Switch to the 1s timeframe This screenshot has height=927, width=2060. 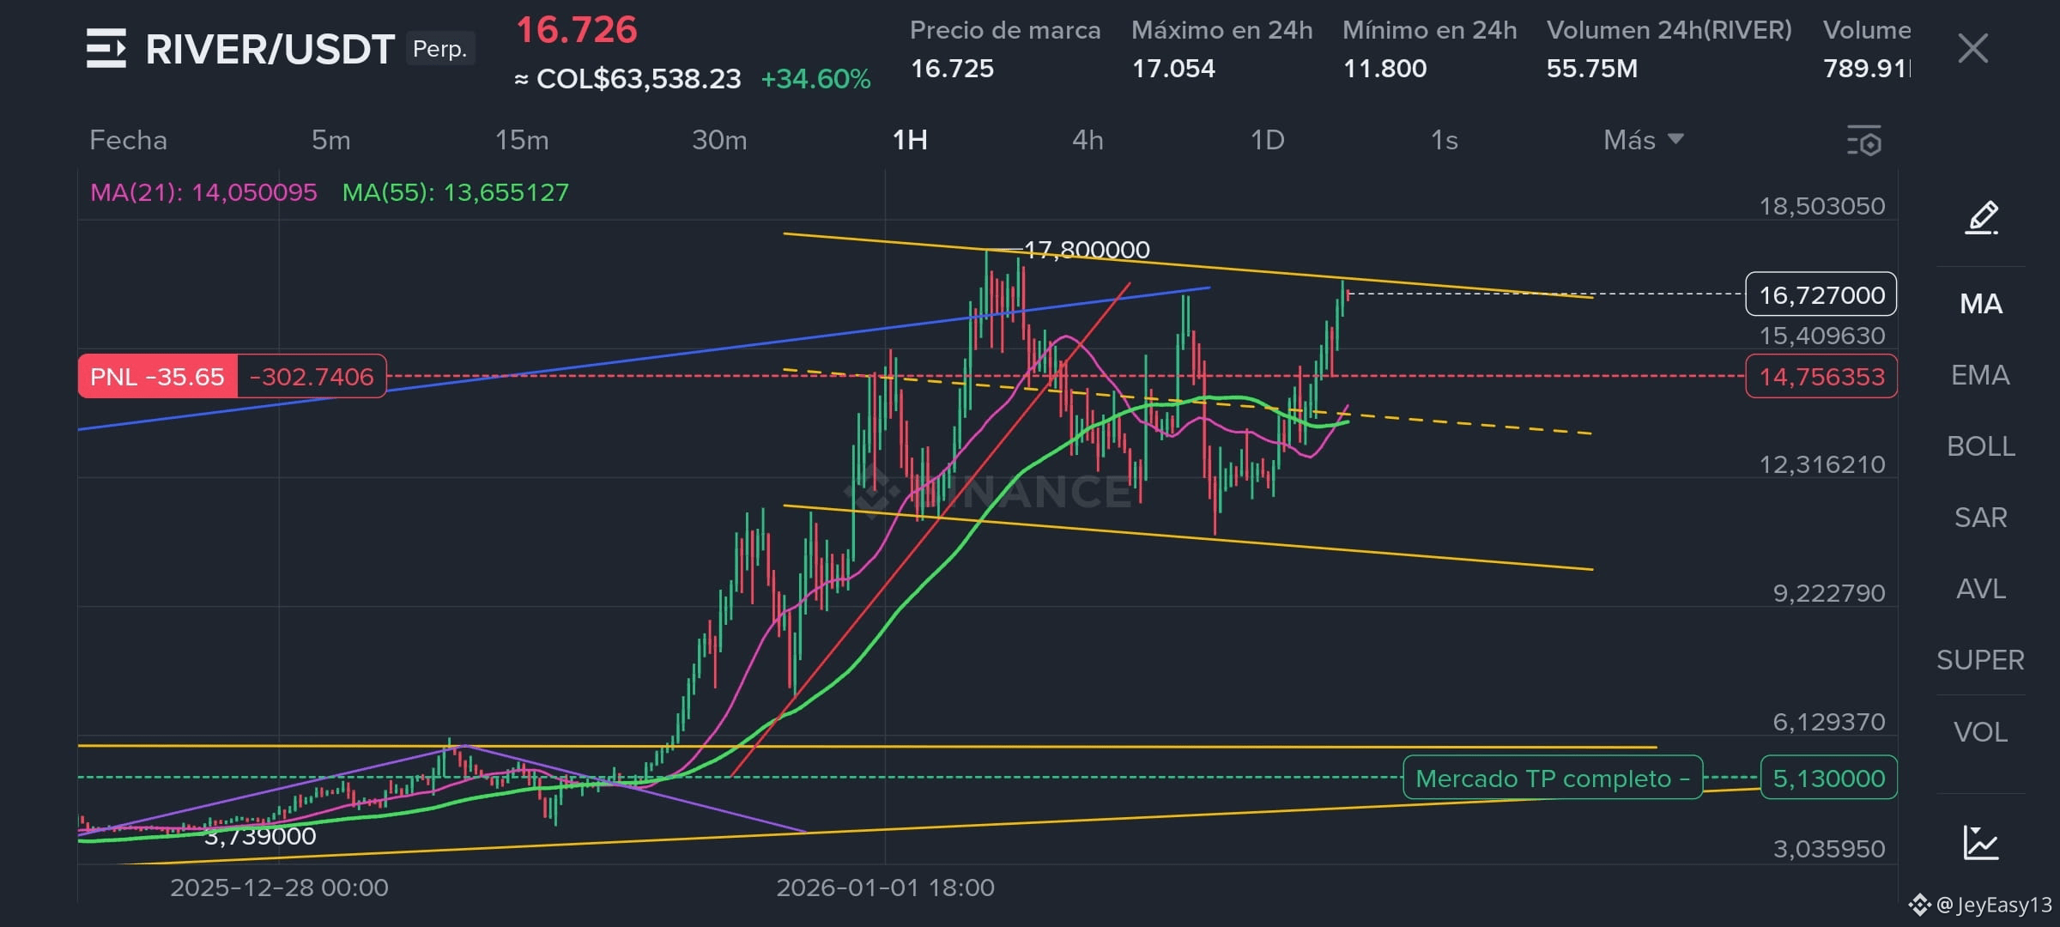tap(1445, 140)
